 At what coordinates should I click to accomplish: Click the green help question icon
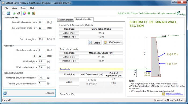pos(29,13)
